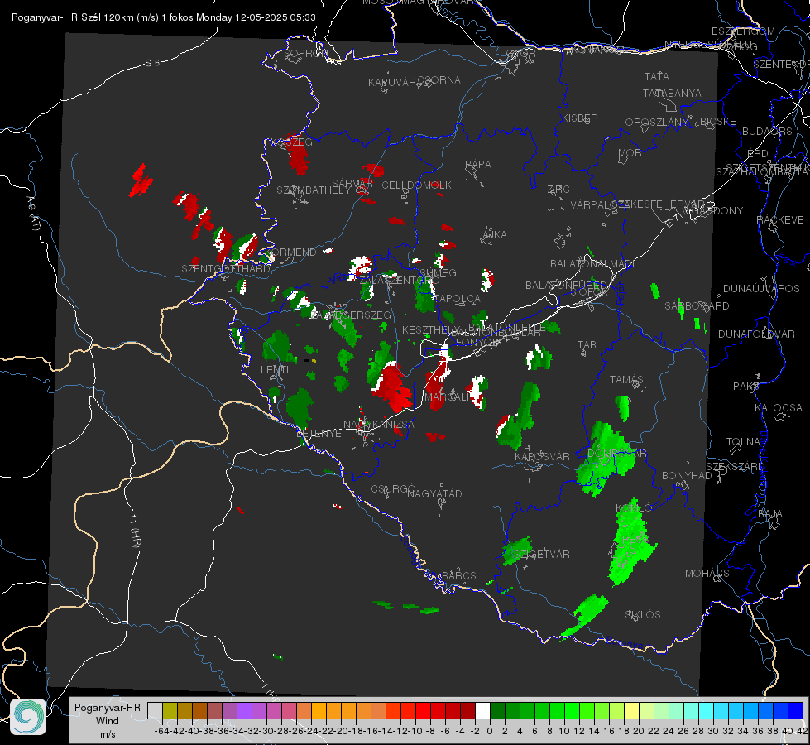The height and width of the screenshot is (745, 810).
Task: Click the DUNAFOLDVAR city label
Action: [756, 334]
